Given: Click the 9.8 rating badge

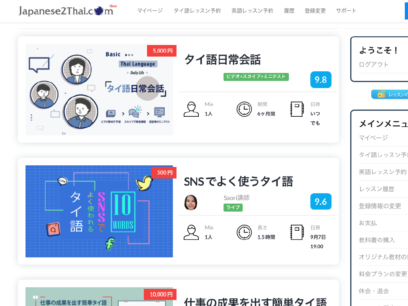Looking at the screenshot, I should 321,80.
